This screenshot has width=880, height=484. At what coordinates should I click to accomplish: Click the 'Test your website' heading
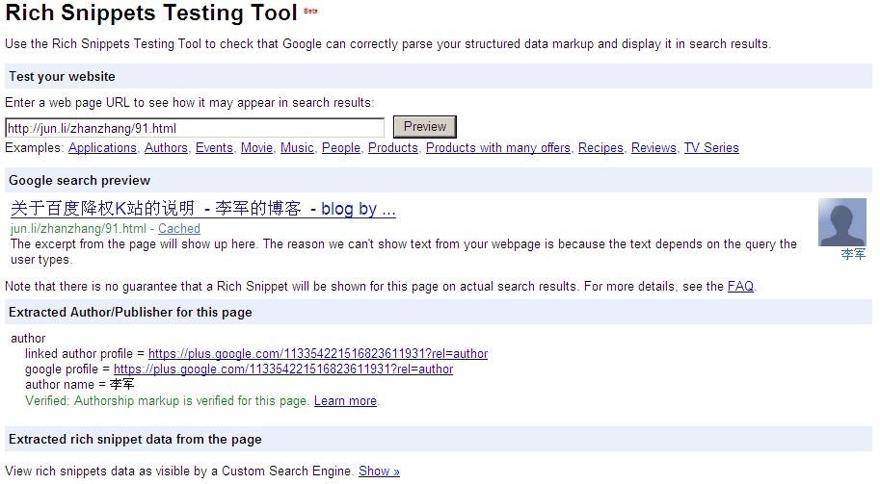(62, 77)
